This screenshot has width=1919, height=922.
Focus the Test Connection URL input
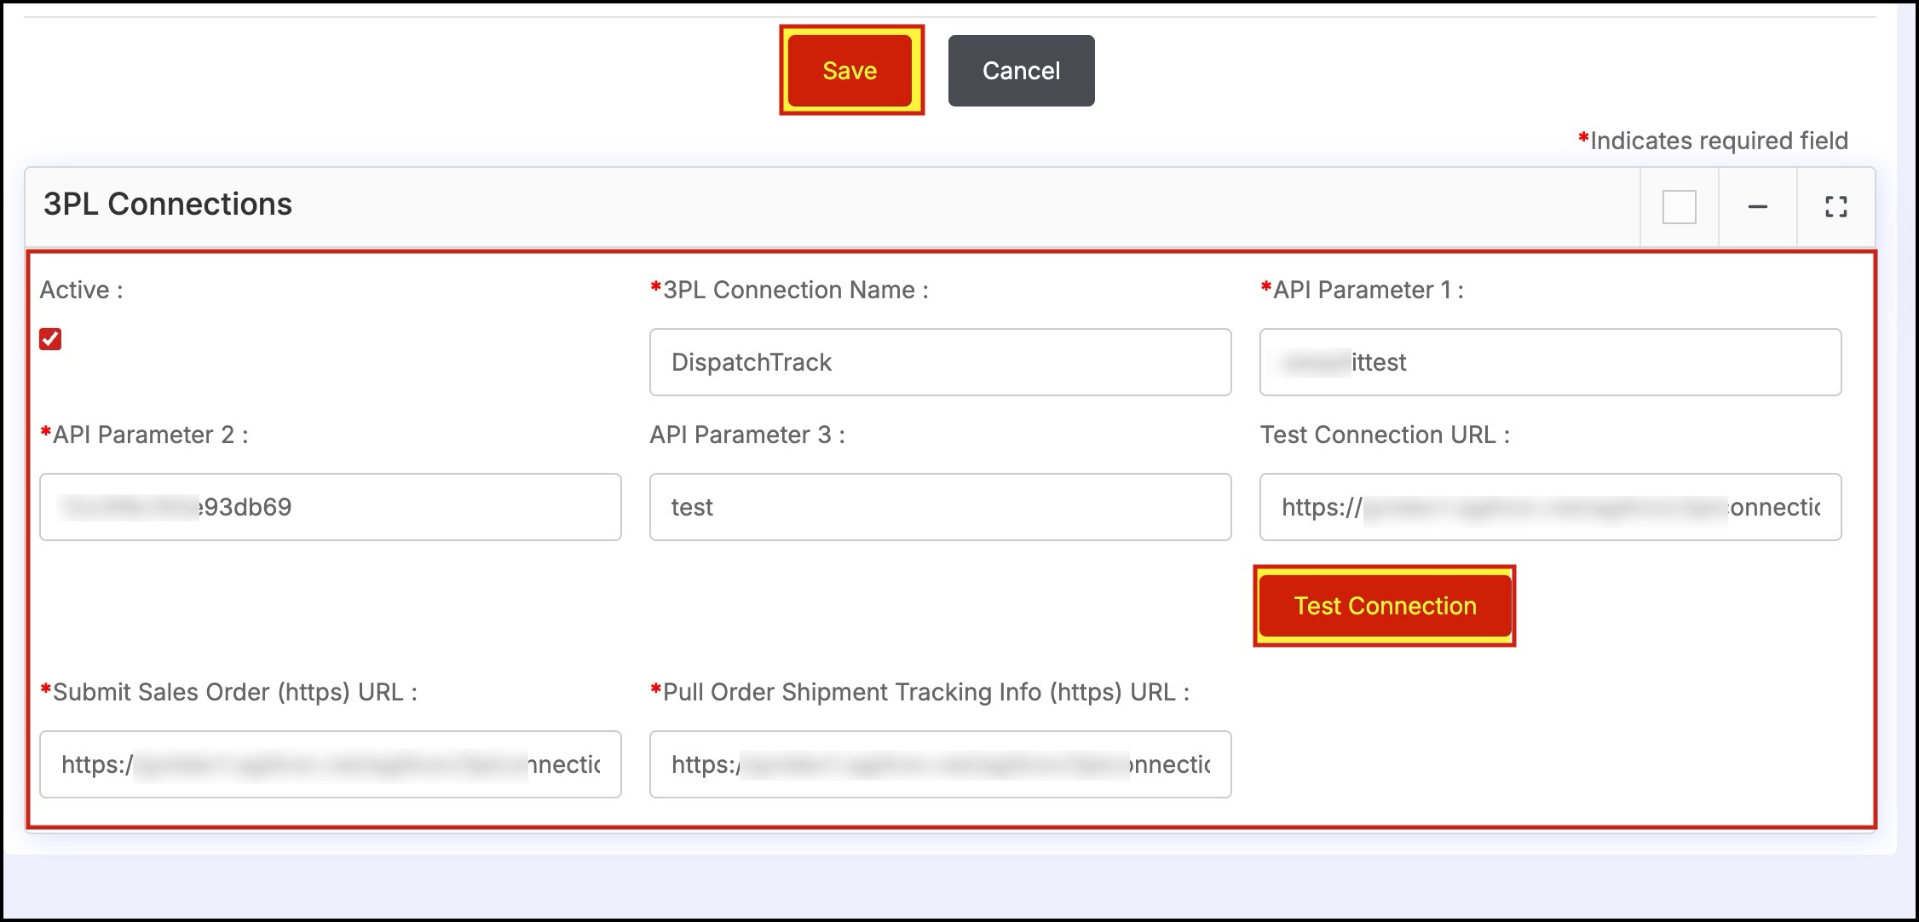1550,507
